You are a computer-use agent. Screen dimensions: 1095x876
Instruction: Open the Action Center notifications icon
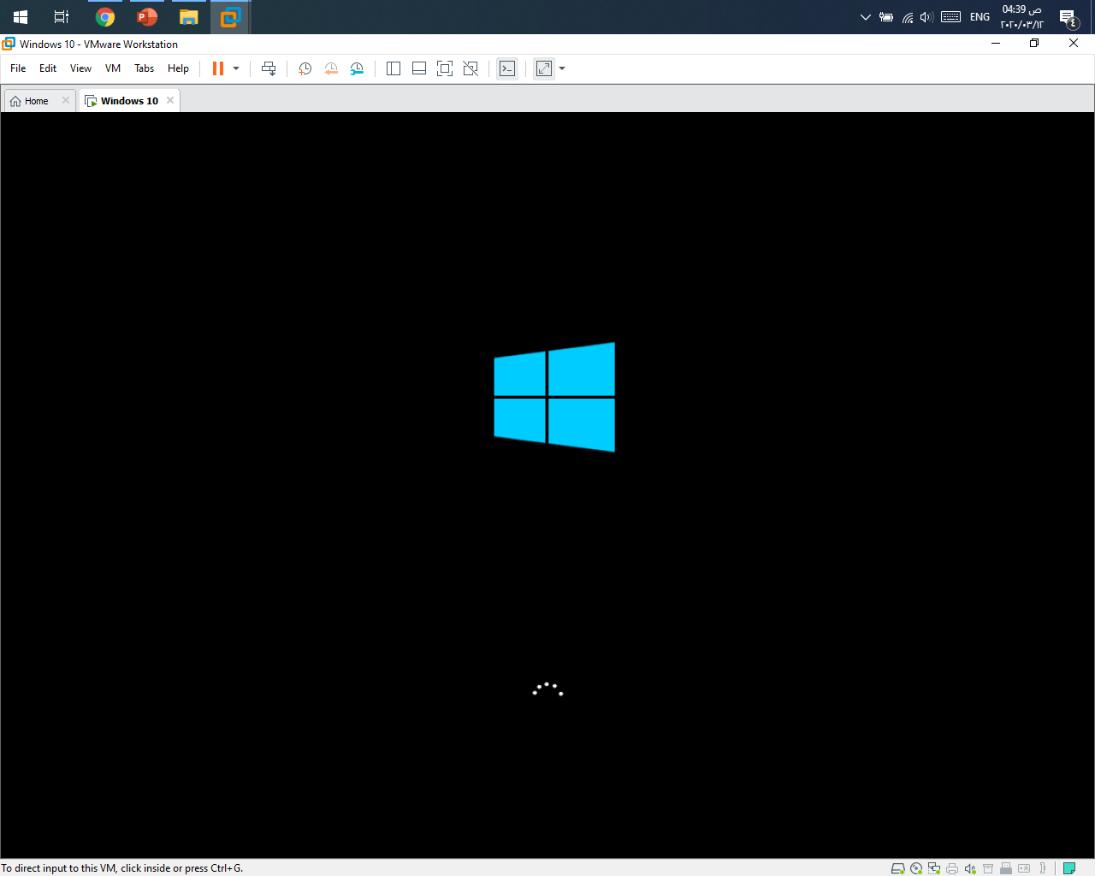coord(1068,17)
